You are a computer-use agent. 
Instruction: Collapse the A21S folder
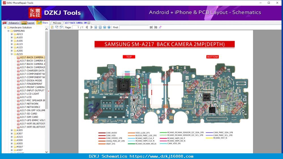point(12,54)
